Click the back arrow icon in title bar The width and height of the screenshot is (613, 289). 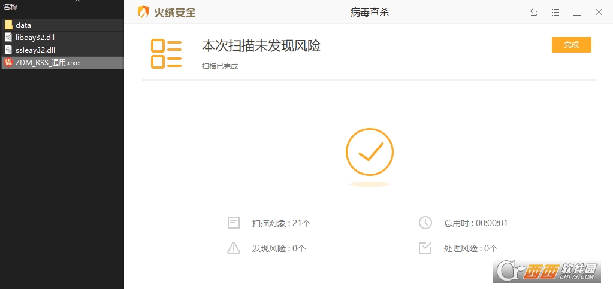pyautogui.click(x=534, y=13)
